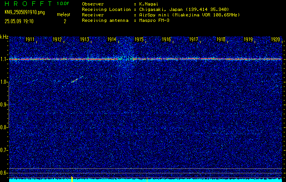The image size is (286, 182).
Task: Click the Receiving antenna label
Action: [105, 20]
